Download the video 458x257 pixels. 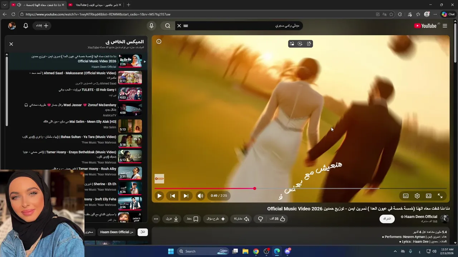pos(172,219)
